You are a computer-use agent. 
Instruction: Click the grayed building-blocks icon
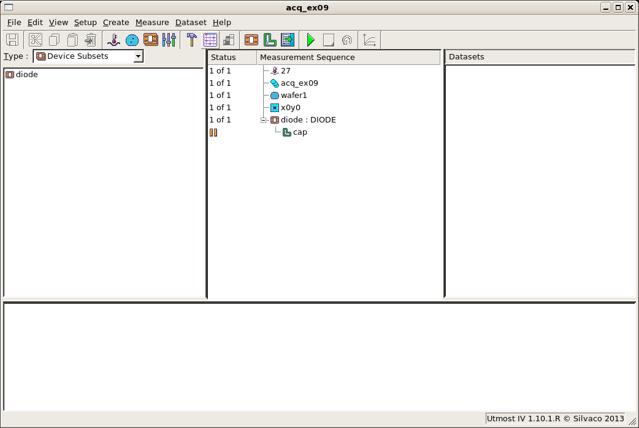click(x=229, y=40)
